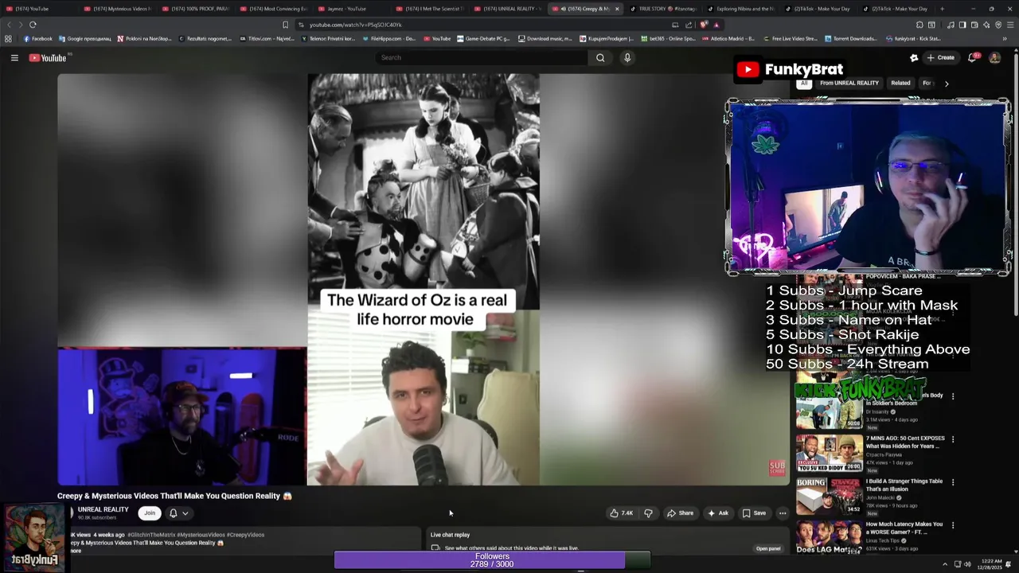Open the live chat replay panel
The image size is (1019, 573).
(768, 548)
